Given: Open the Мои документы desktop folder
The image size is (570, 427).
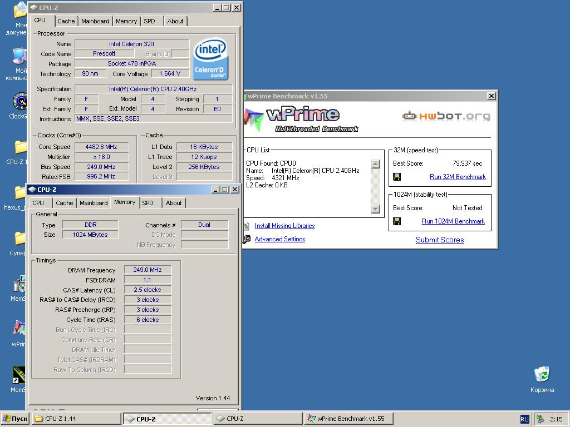Looking at the screenshot, I should tap(21, 10).
